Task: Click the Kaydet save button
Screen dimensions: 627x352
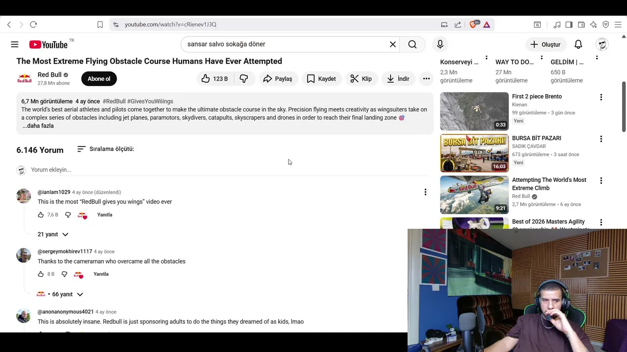Action: pyautogui.click(x=321, y=79)
